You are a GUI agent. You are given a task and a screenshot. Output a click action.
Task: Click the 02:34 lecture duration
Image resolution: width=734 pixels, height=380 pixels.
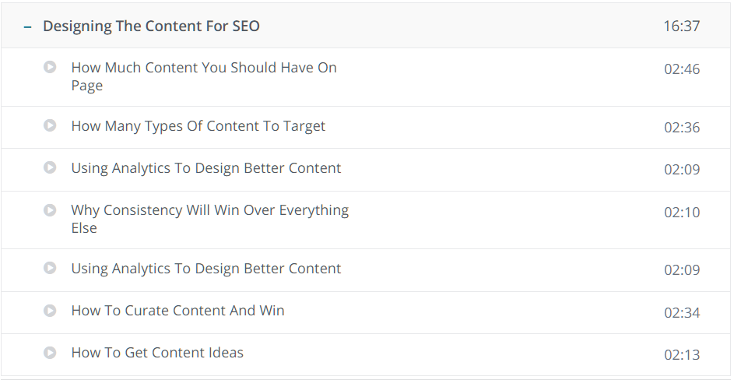(x=682, y=312)
